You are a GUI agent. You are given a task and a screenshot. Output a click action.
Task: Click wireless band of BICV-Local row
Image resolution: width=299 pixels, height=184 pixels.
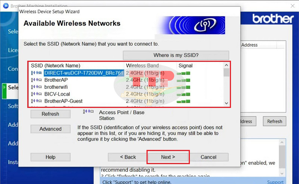145,94
